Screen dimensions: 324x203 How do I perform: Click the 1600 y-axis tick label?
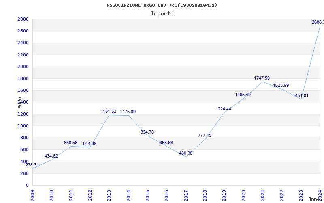point(23,91)
